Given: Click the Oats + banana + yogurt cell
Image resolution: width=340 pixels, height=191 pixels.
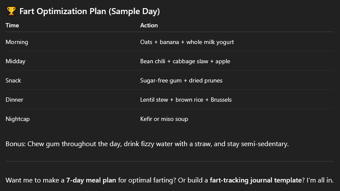Looking at the screenshot, I should click(187, 42).
